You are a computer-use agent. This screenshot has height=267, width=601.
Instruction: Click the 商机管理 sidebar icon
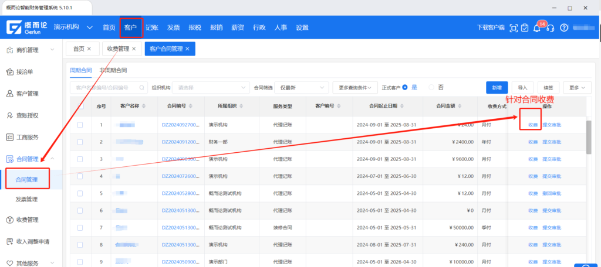point(11,50)
